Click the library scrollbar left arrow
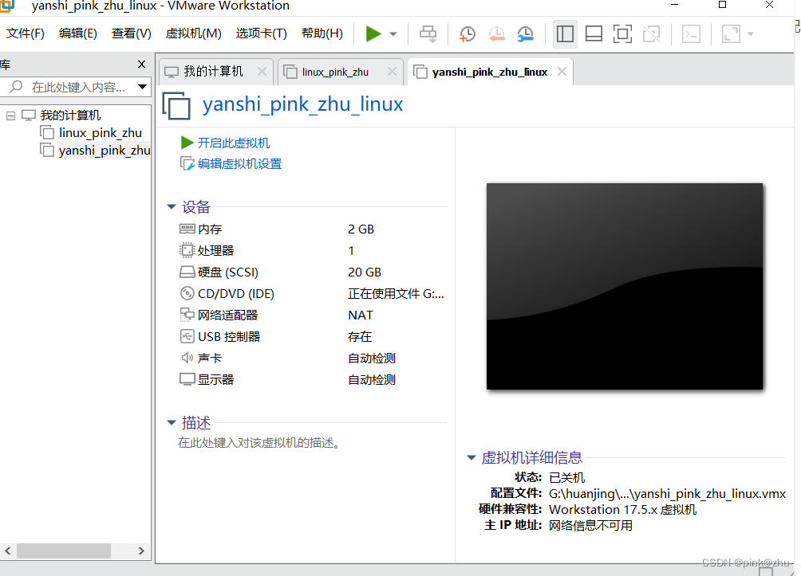Screen dimensions: 801x576 tap(8, 551)
